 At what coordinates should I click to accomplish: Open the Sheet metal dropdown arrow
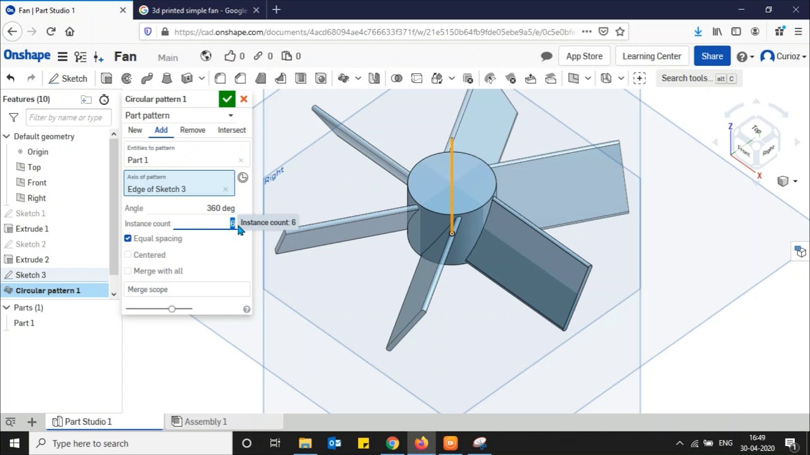[x=621, y=78]
